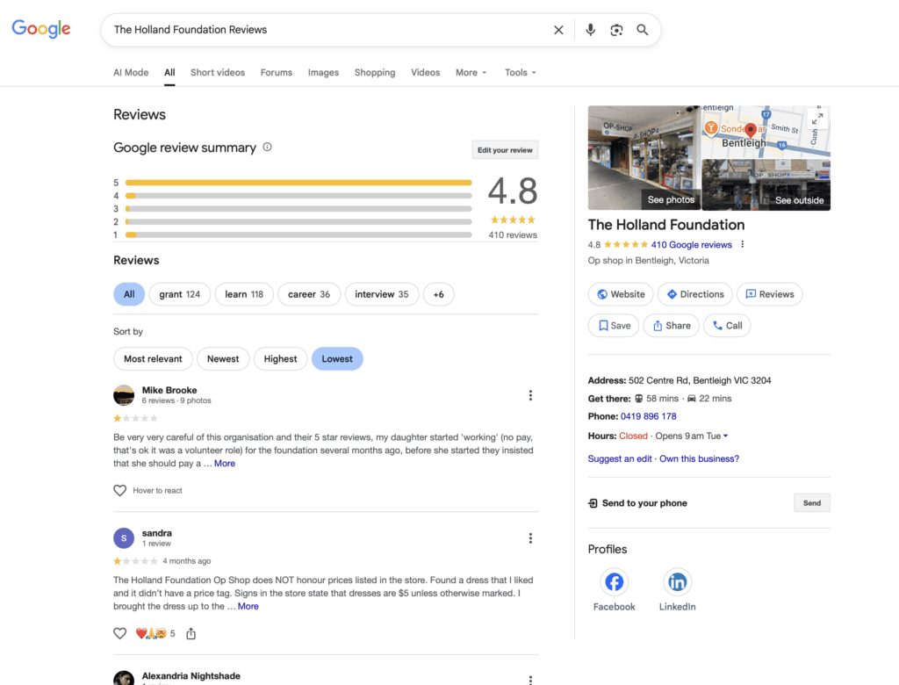The width and height of the screenshot is (899, 685).
Task: Click the share icon under sandra's review
Action: point(191,634)
